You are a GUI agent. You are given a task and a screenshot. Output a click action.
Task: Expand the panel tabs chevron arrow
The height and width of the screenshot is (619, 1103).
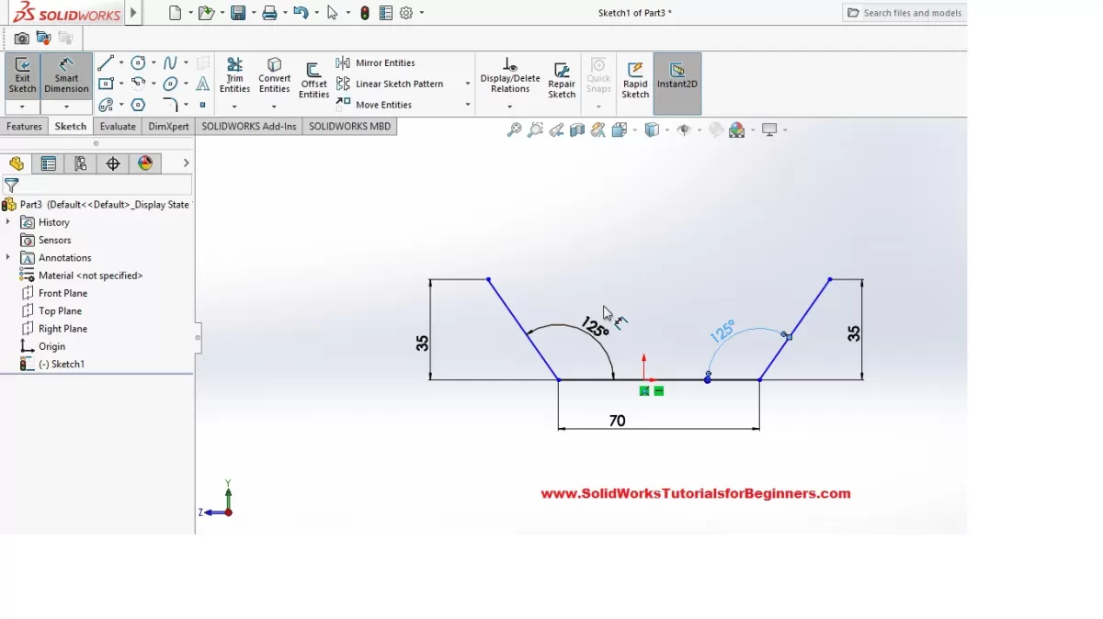tap(187, 163)
